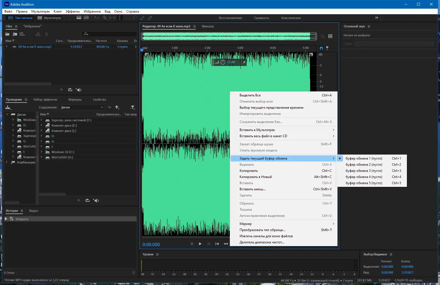Pin the floating volume HUD

(x=244, y=62)
